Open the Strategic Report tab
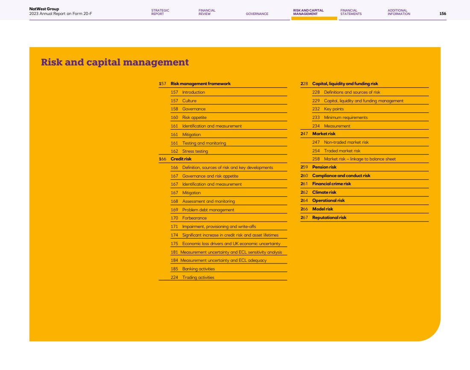 [x=160, y=12]
